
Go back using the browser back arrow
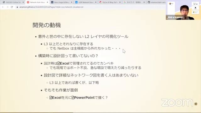[x=3, y=7]
